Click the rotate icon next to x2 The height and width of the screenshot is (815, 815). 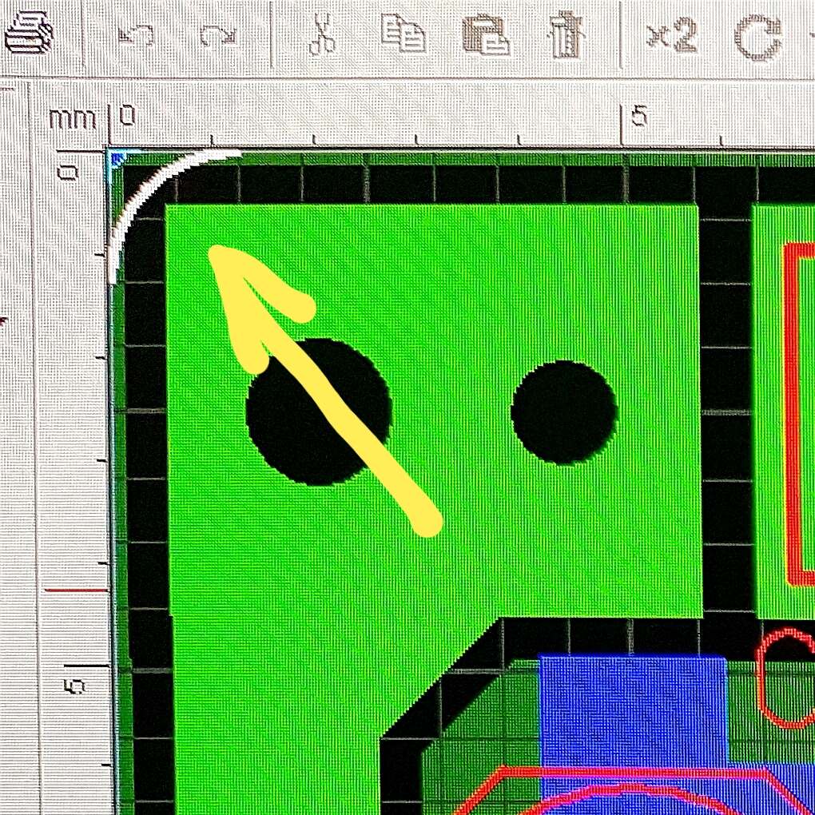pyautogui.click(x=757, y=37)
